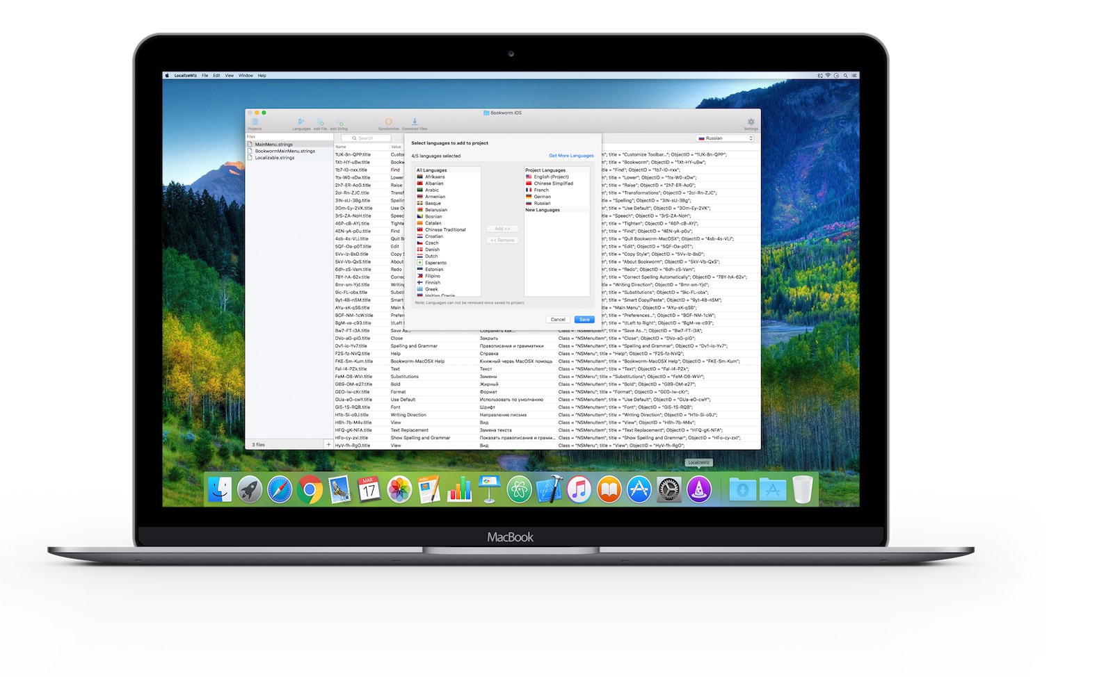Click the Cancel button in the dialog
Screen dimensions: 1113x677
[x=558, y=320]
